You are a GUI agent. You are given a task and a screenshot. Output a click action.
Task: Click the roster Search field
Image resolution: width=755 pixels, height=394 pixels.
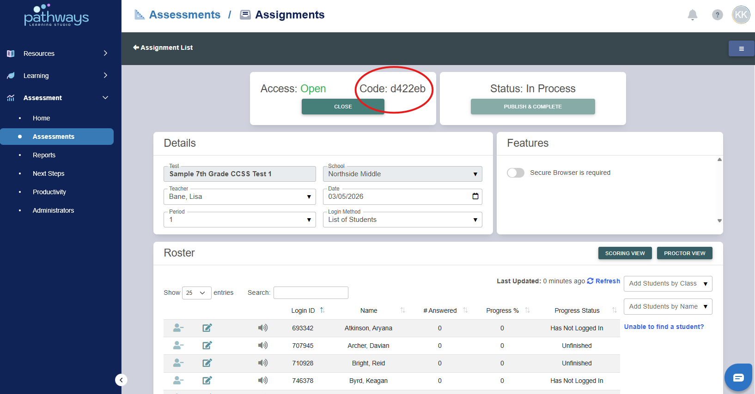pyautogui.click(x=311, y=293)
